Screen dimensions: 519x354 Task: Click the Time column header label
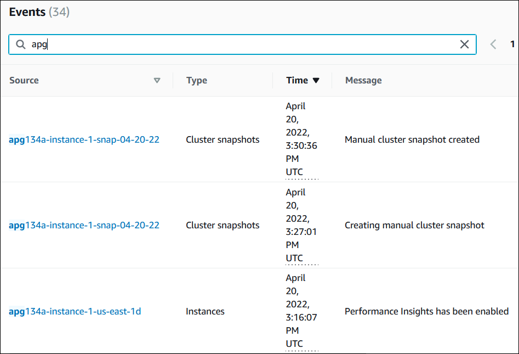(x=296, y=81)
